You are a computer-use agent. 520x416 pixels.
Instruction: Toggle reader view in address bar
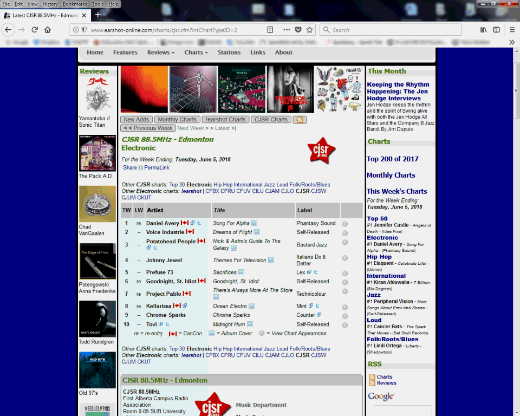coord(270,30)
